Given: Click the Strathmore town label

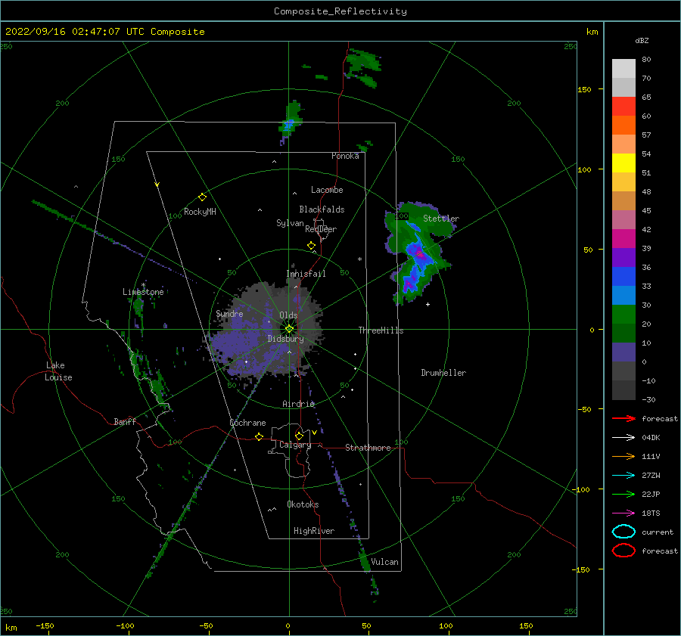Looking at the screenshot, I should pos(368,448).
